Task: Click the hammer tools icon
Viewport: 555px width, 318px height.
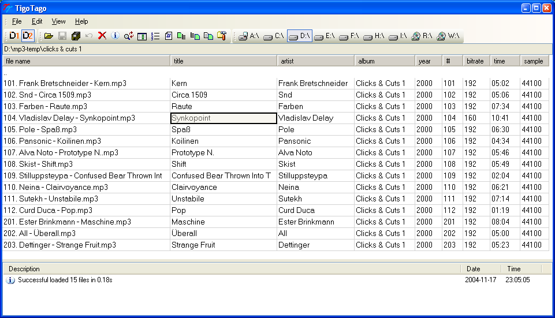Action: (221, 36)
